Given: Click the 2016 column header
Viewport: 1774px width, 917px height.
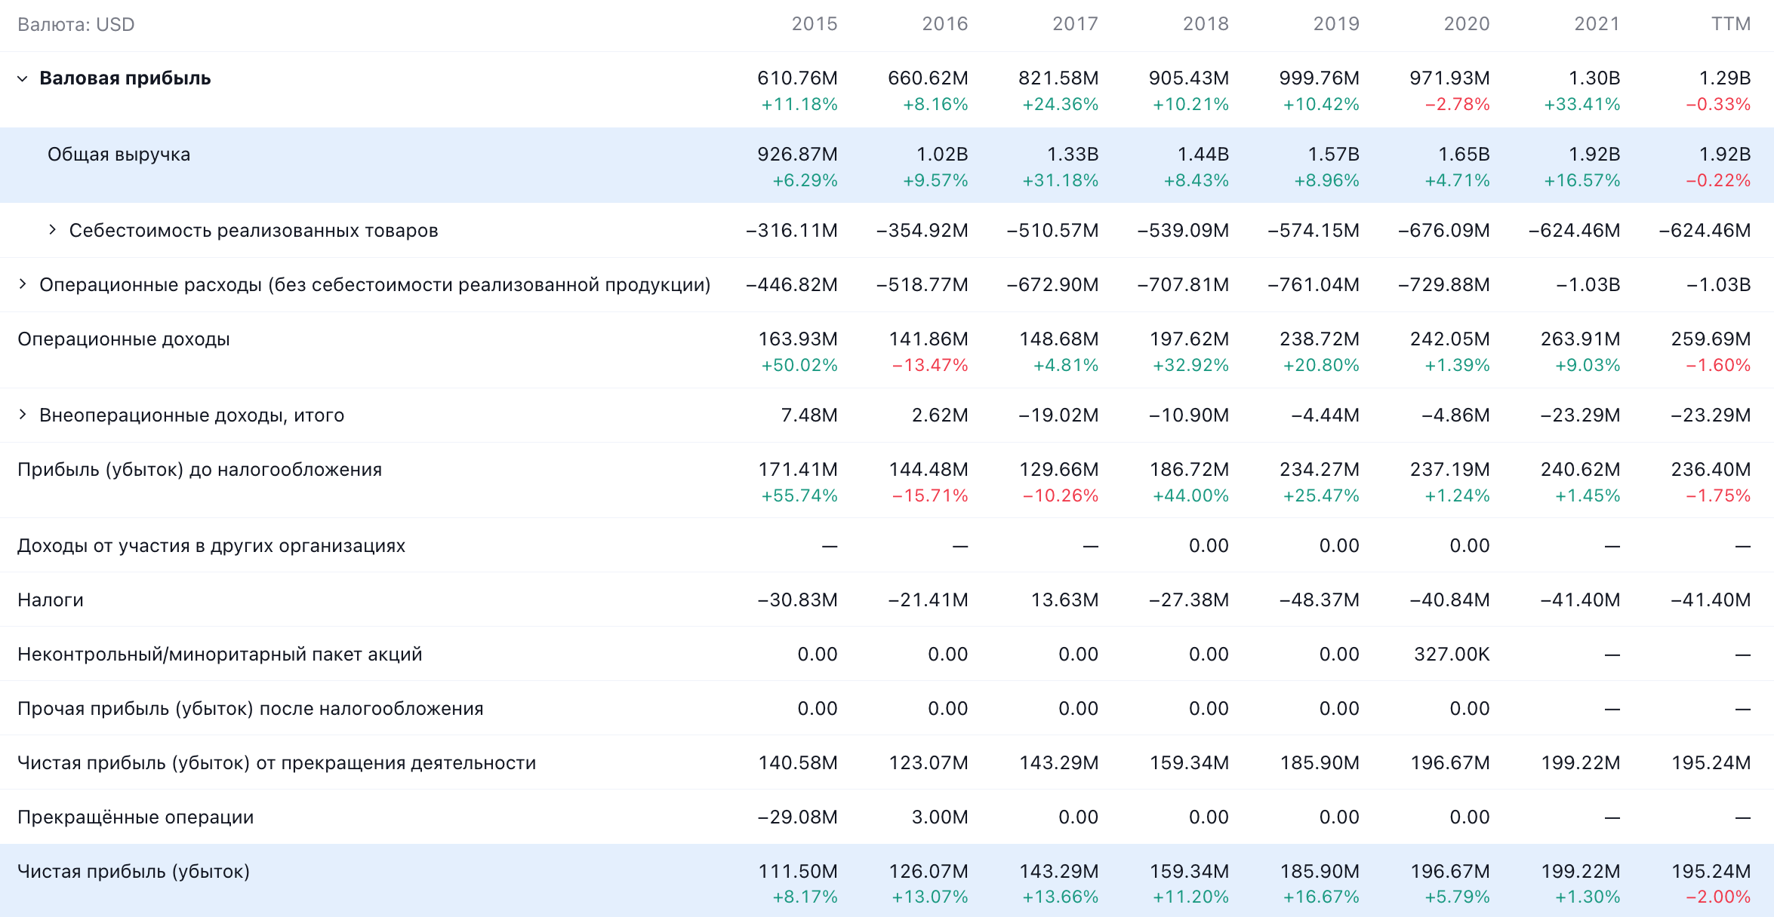Looking at the screenshot, I should 945,24.
